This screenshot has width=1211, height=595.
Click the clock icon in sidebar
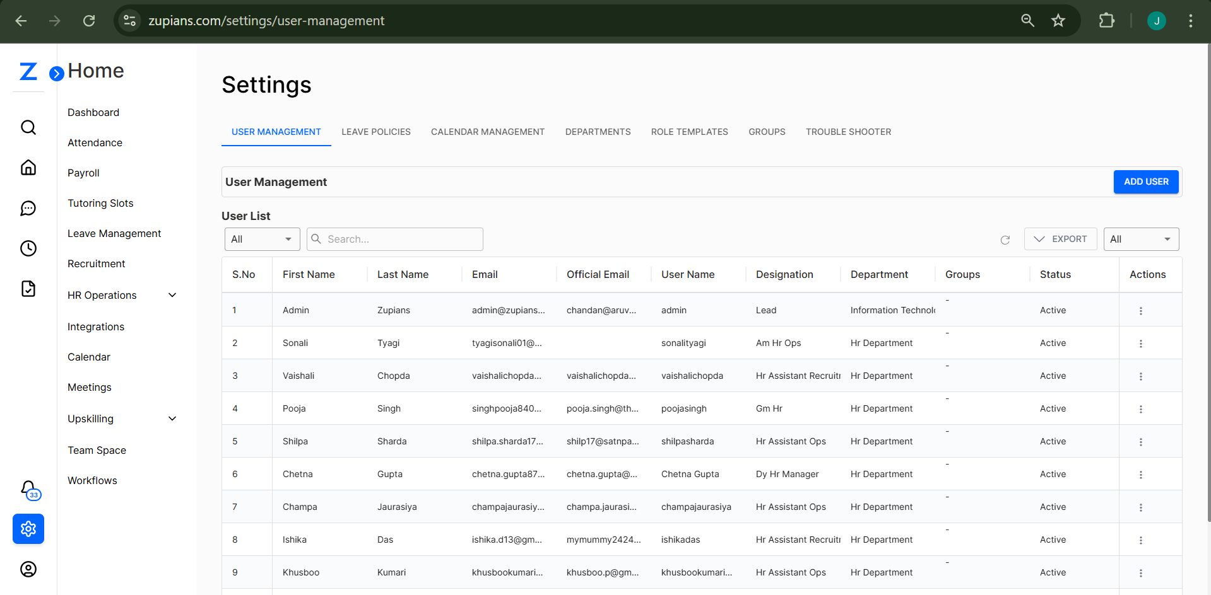(28, 248)
